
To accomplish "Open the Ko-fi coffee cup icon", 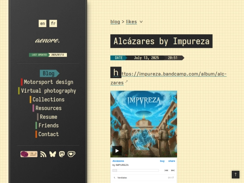I will coord(71,154).
